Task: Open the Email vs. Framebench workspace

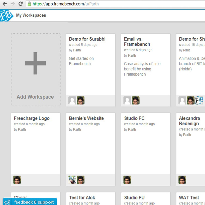Action: tap(137, 42)
